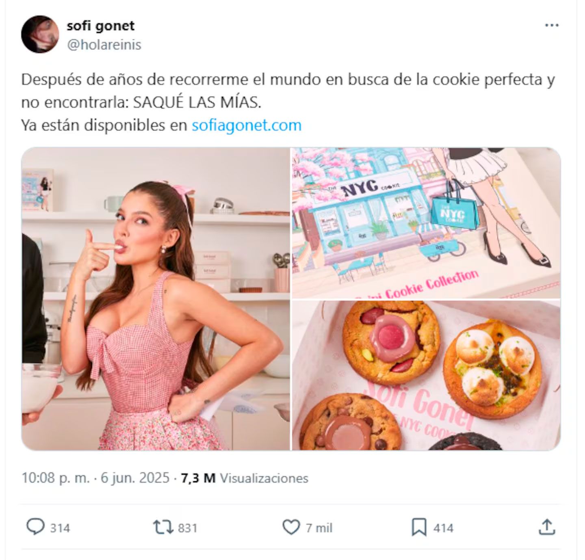
Task: Bookmark the tweet with bookmark icon
Action: coord(419,528)
